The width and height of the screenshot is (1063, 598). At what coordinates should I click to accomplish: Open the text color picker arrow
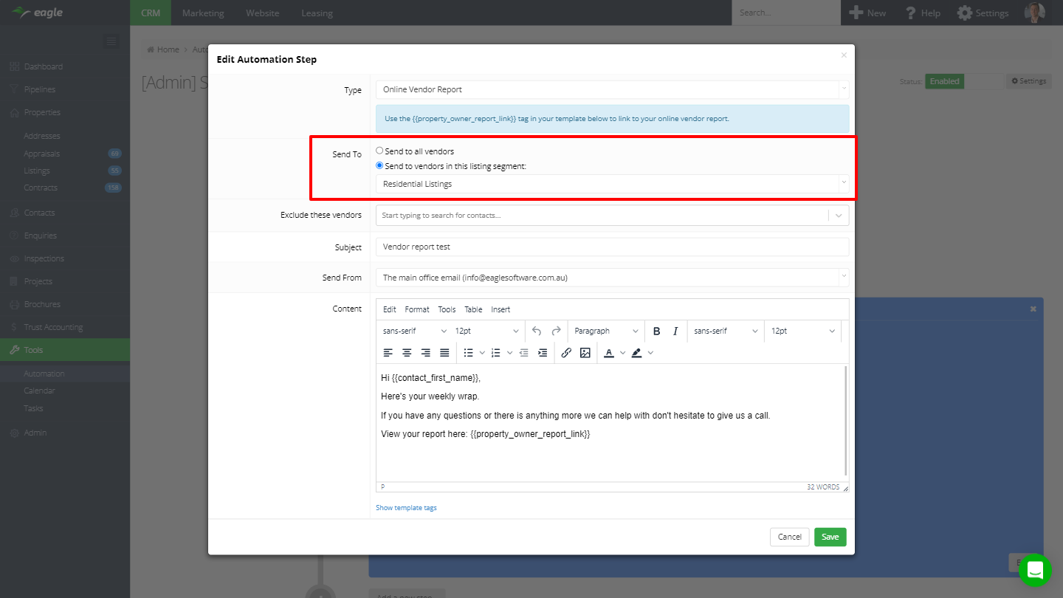coord(622,353)
